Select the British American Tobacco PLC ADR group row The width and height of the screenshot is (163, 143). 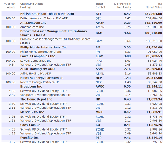pos(82,14)
